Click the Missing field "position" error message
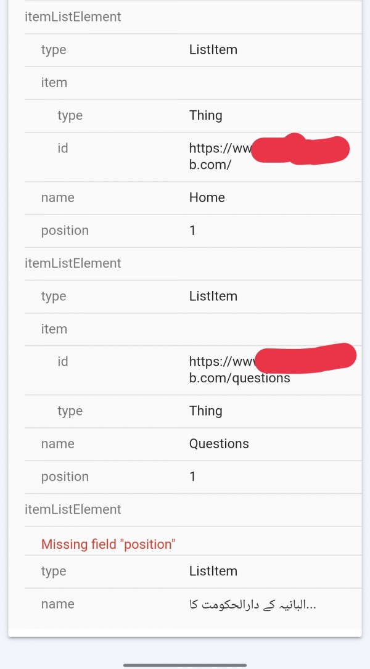Viewport: 370px width, 669px height. (x=109, y=544)
